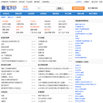Open the 打包员，配菜员 job listing

point(7,74)
